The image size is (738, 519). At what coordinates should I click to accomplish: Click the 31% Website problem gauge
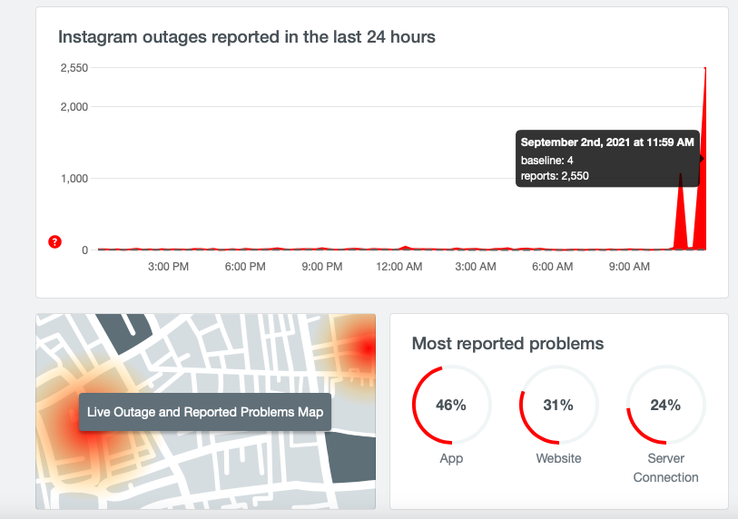[x=558, y=405]
